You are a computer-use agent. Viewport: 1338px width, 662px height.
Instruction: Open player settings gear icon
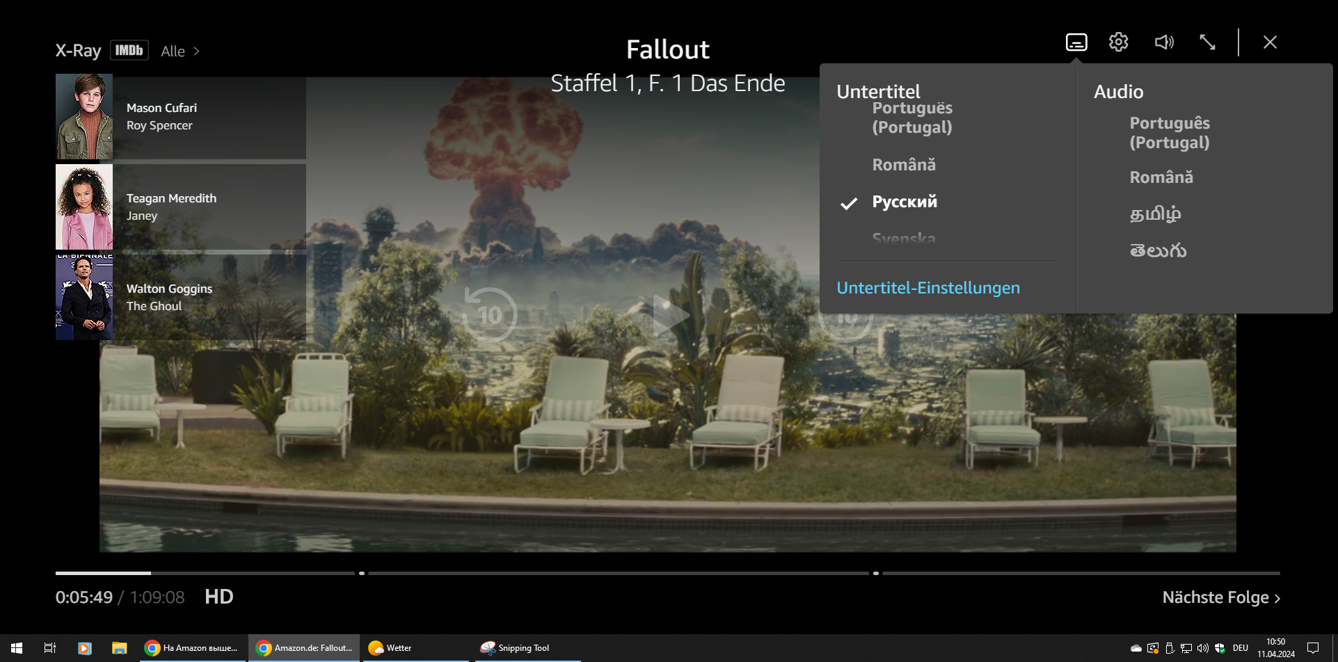pos(1118,42)
